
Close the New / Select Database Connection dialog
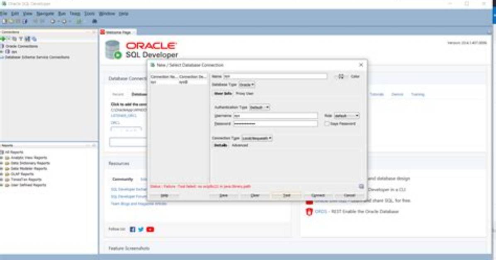pyautogui.click(x=361, y=65)
